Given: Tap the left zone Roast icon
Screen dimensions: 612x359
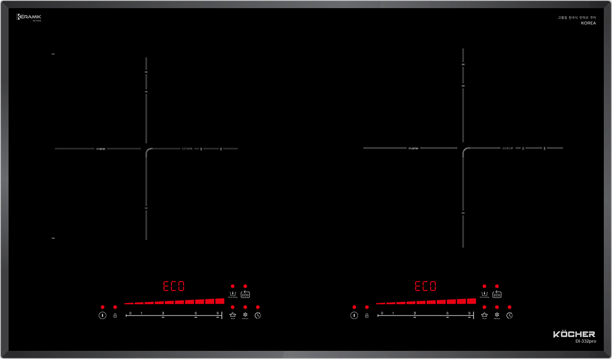Looking at the screenshot, I should coord(233,315).
